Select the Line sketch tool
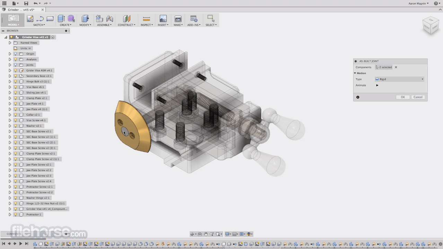Image resolution: width=443 pixels, height=249 pixels. (40, 19)
